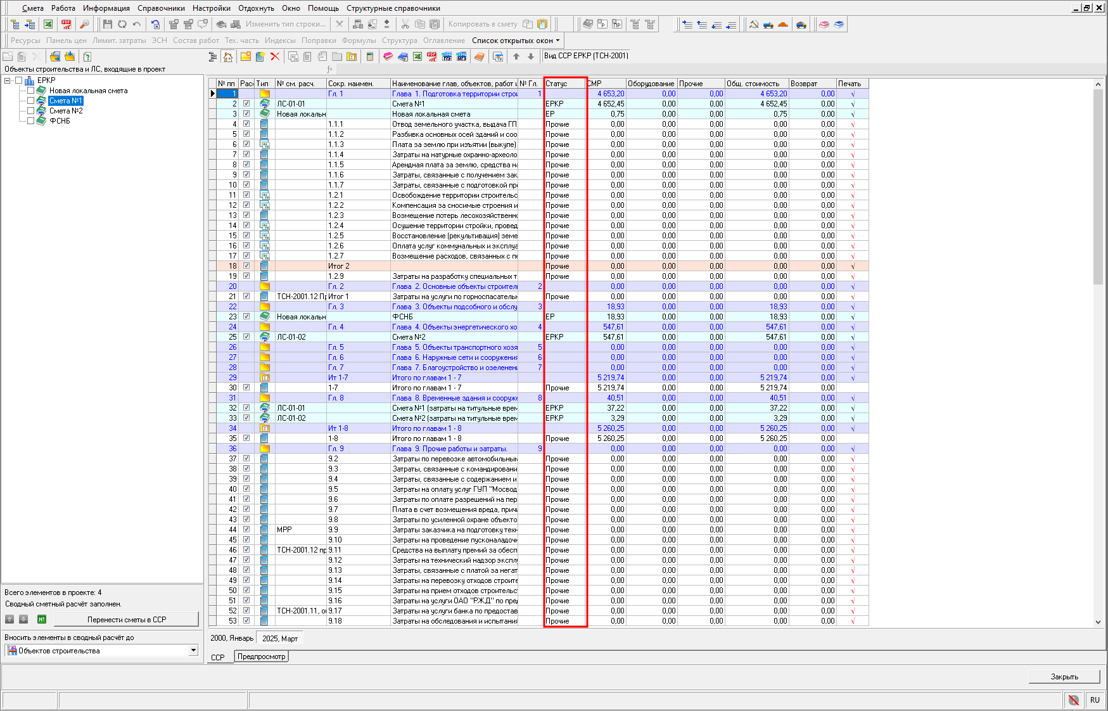Click the 'Перенести сметы в ССР' button
This screenshot has width=1108, height=711.
pos(127,619)
